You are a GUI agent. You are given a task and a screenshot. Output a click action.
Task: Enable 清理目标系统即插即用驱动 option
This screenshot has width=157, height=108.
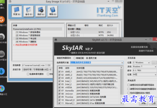128,85
